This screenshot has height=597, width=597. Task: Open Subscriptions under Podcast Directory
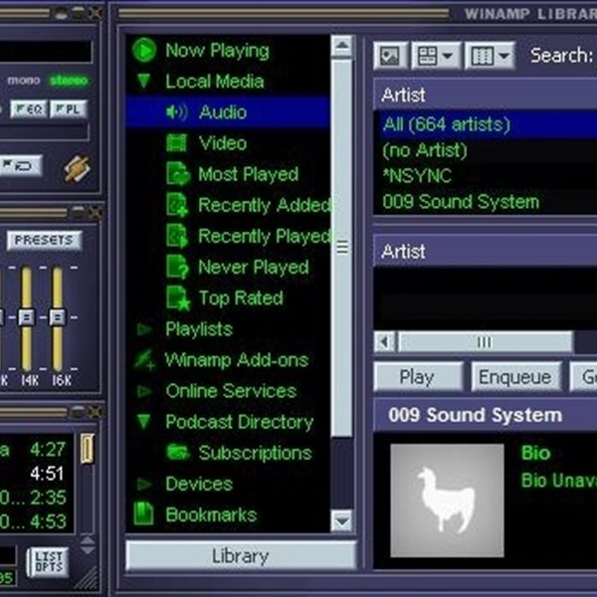point(255,453)
